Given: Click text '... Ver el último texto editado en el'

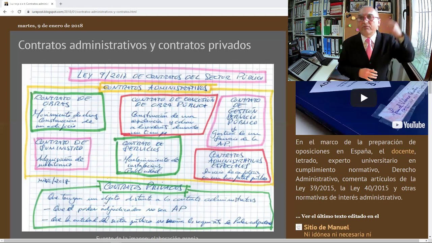Looking at the screenshot, I should coord(337,216).
